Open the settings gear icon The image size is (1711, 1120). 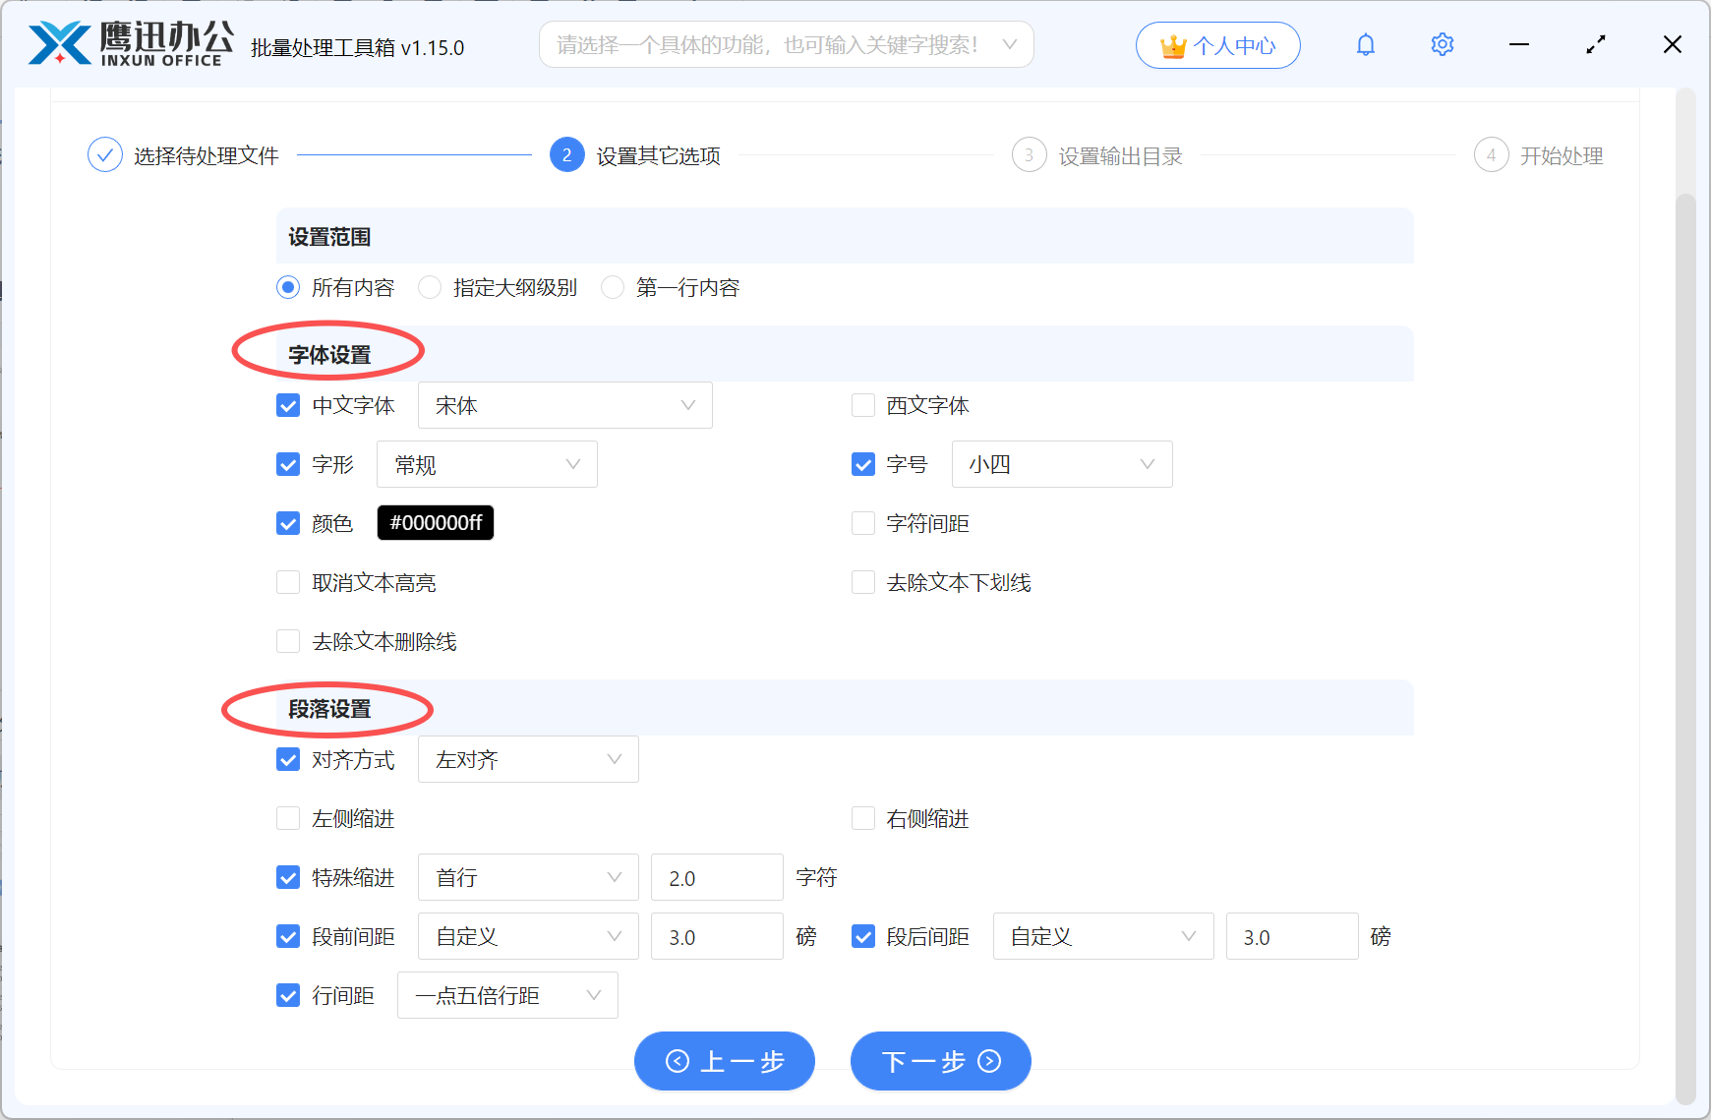1442,44
